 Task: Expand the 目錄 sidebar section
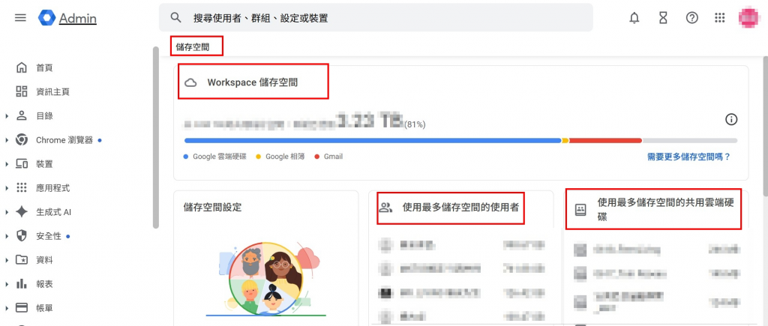pos(7,116)
